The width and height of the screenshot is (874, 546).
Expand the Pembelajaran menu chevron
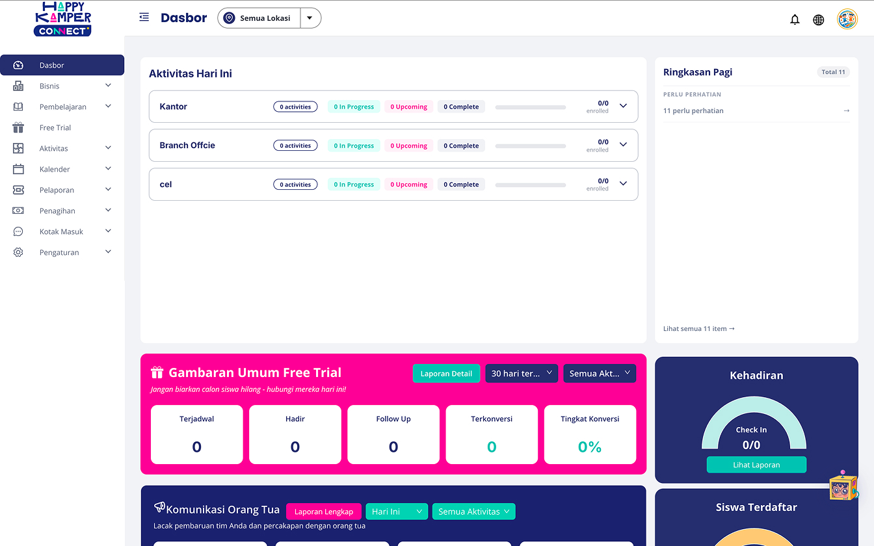(x=108, y=107)
